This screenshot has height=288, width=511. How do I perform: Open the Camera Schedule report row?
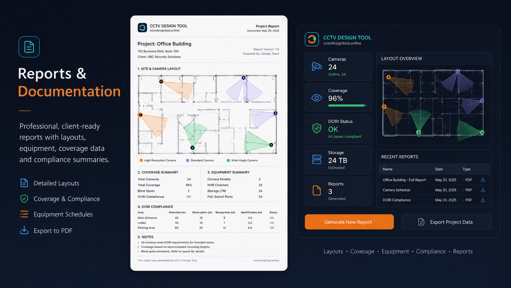click(x=434, y=190)
